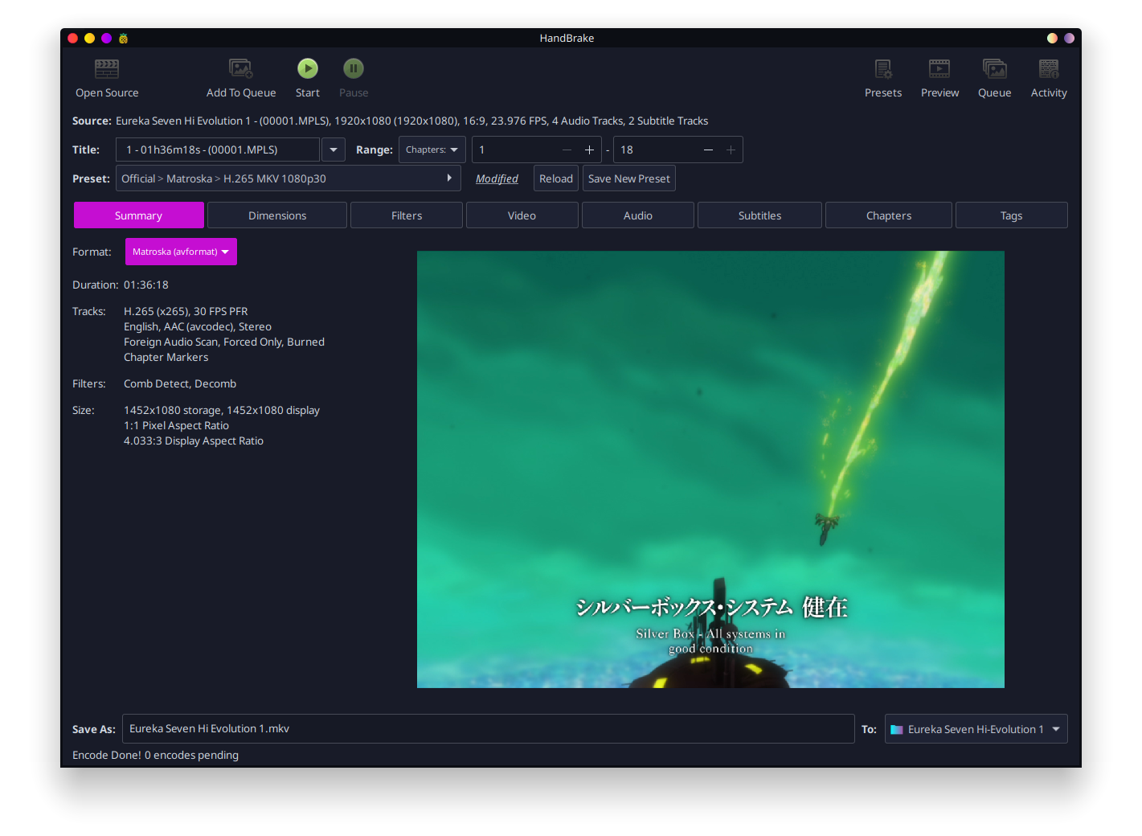Open the Preview window

(x=939, y=78)
